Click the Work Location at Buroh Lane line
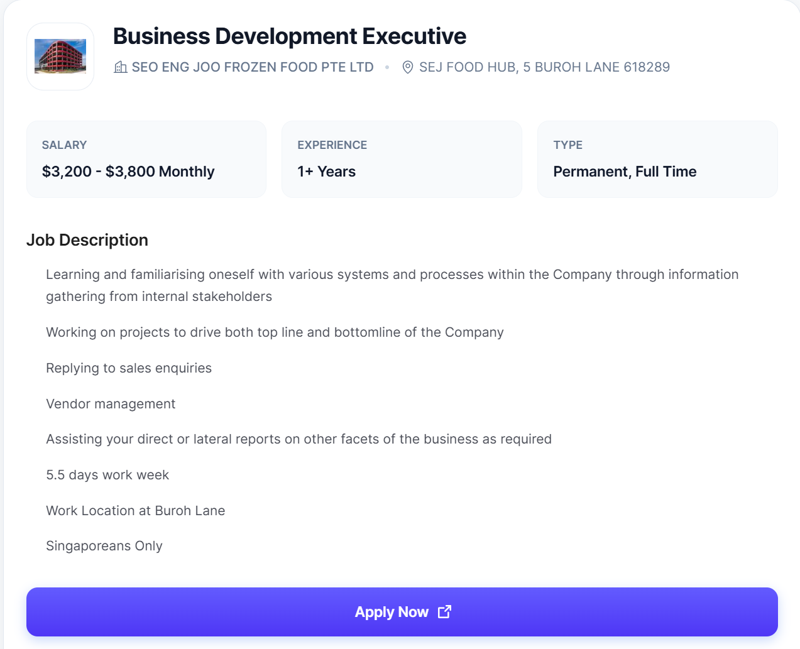 (x=135, y=511)
